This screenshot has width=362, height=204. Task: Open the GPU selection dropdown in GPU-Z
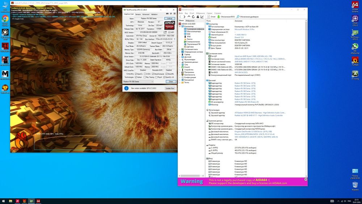pyautogui.click(x=138, y=82)
